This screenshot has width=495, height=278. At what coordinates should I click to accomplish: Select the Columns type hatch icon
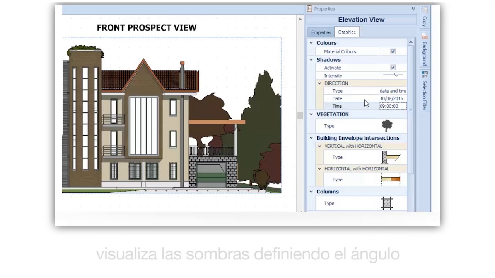click(387, 203)
